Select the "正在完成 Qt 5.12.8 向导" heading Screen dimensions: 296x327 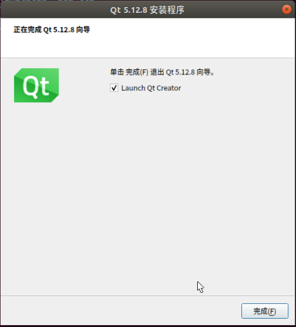(x=52, y=30)
